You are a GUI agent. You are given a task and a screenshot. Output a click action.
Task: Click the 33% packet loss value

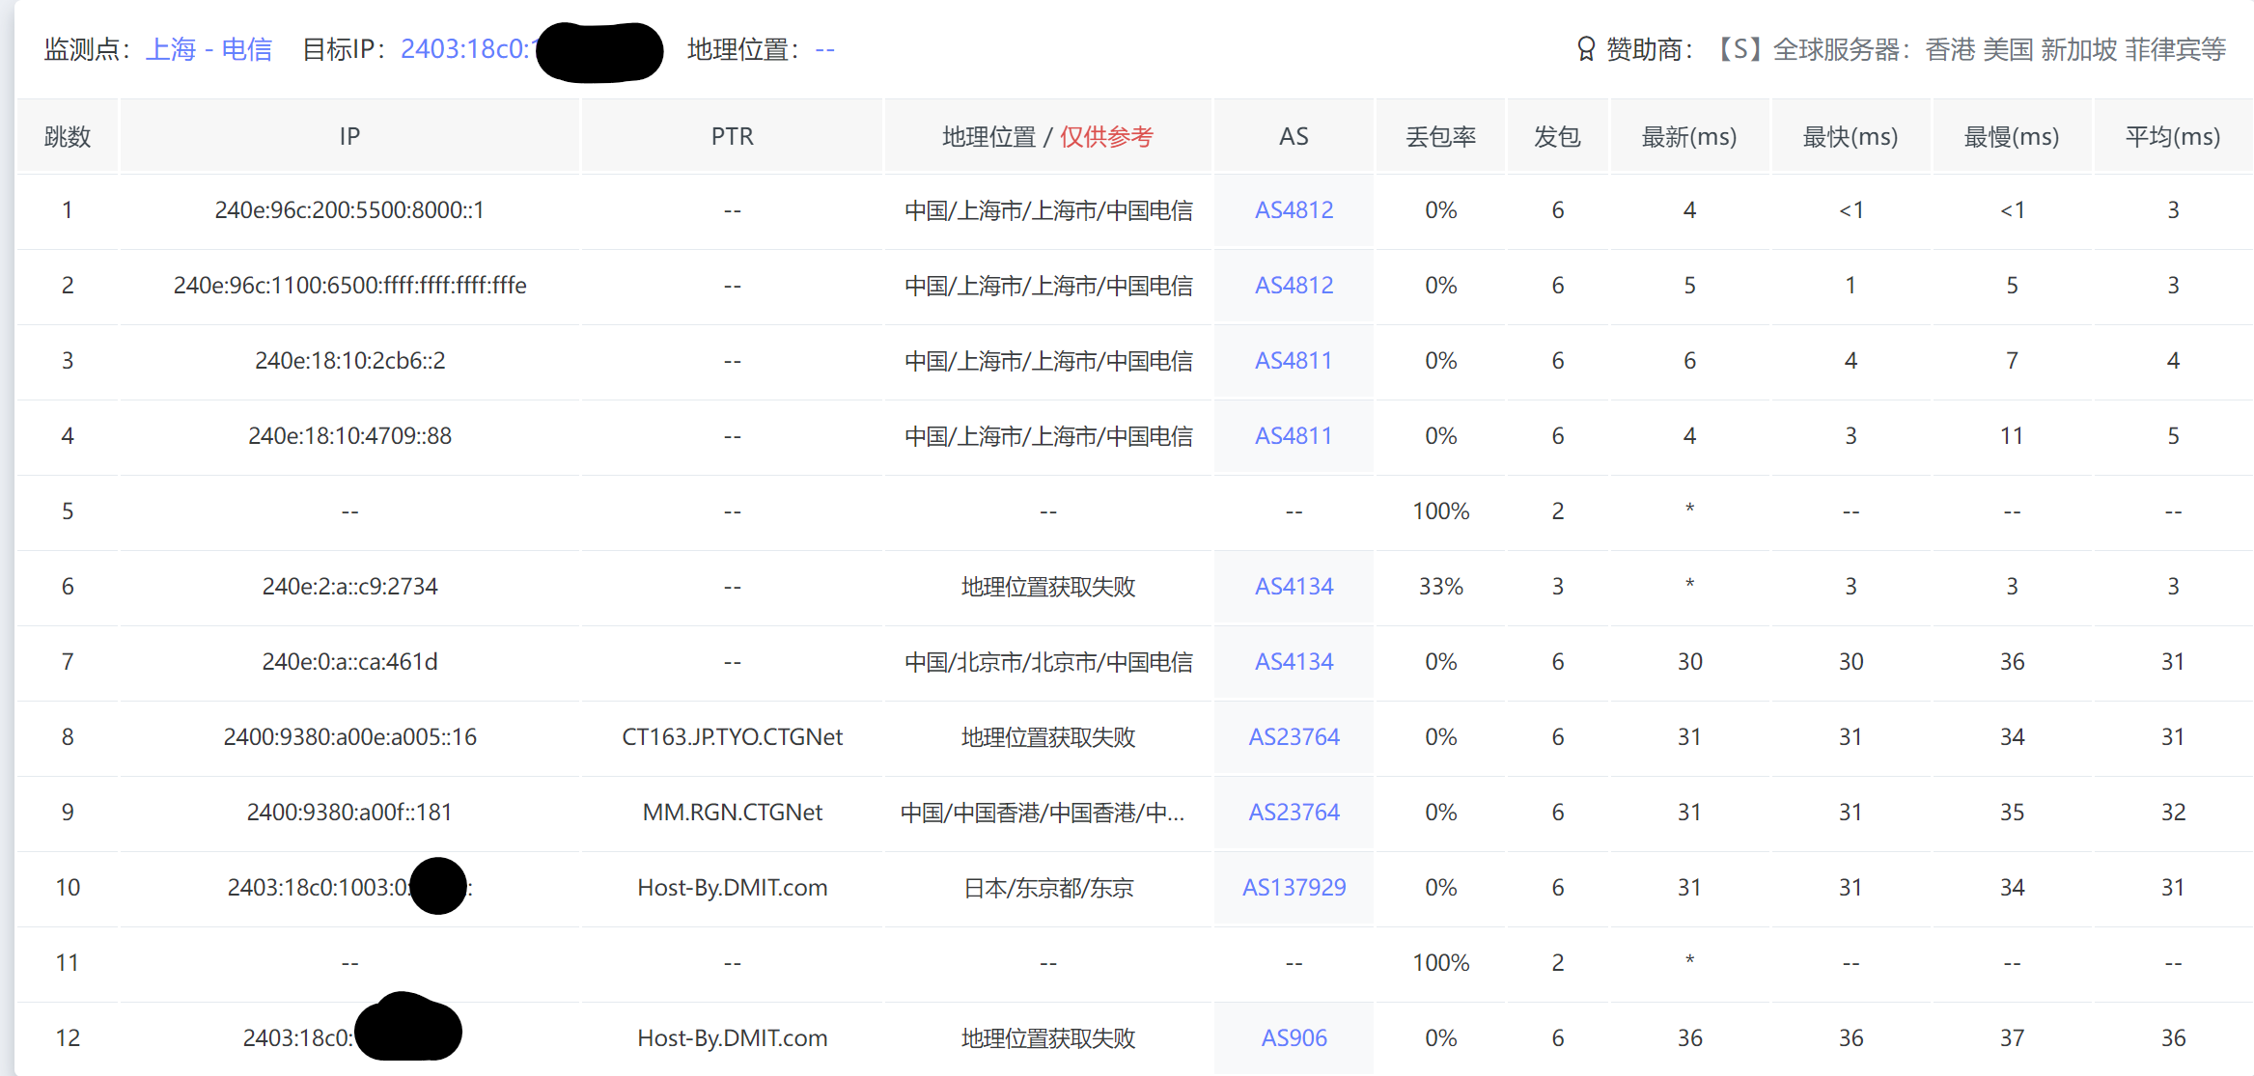click(x=1440, y=587)
